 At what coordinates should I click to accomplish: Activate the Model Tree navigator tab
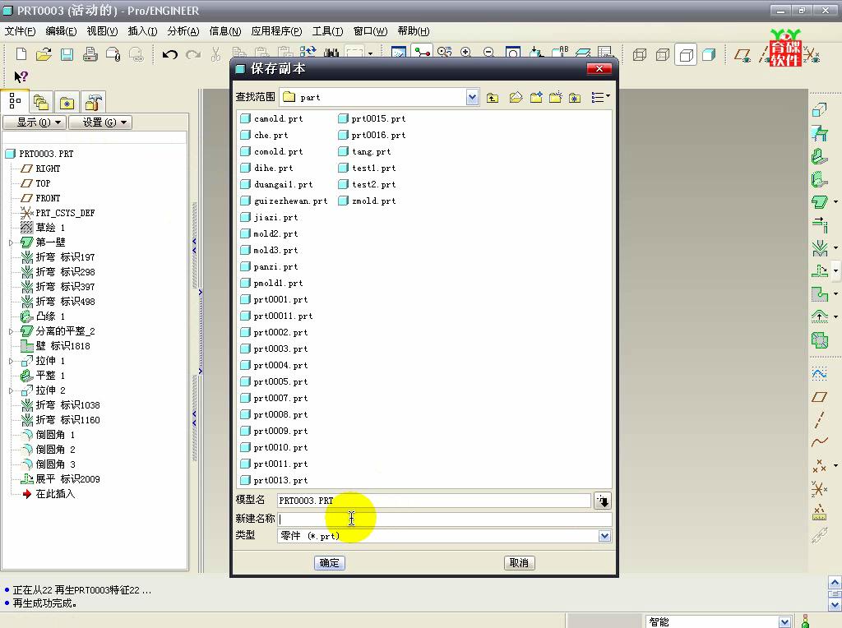[x=15, y=101]
